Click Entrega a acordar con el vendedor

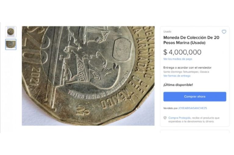pyautogui.click(x=187, y=68)
